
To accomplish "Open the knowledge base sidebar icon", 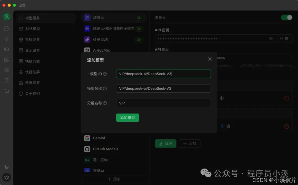I will coord(6,81).
